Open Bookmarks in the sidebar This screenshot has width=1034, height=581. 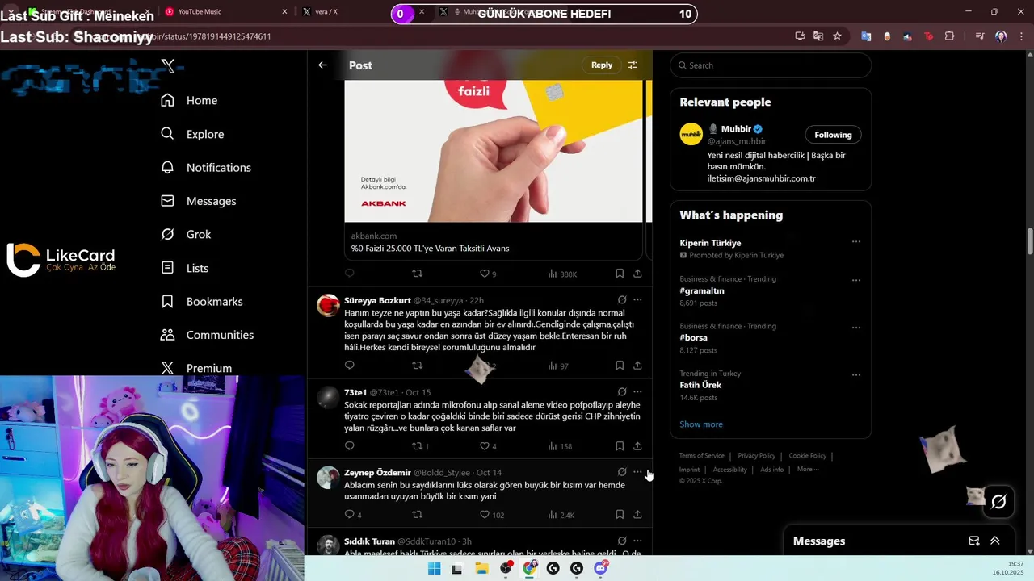click(x=202, y=301)
